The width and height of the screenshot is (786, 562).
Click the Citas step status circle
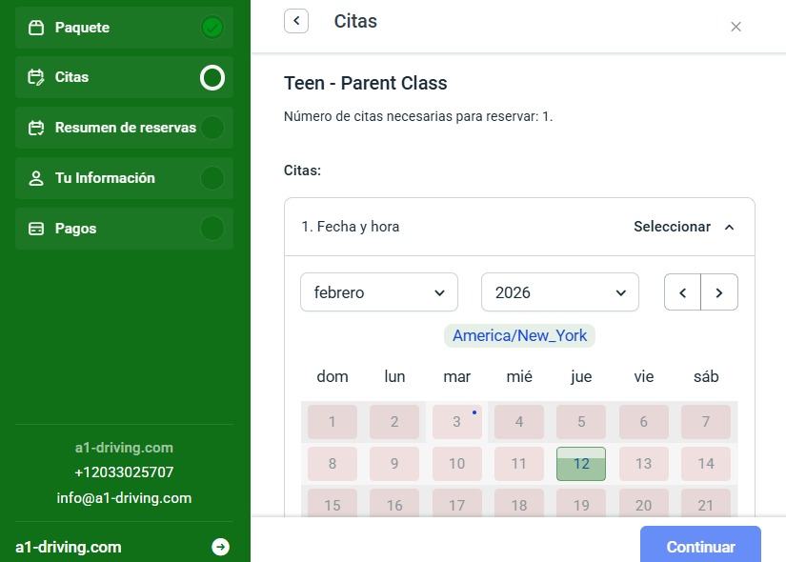tap(212, 77)
